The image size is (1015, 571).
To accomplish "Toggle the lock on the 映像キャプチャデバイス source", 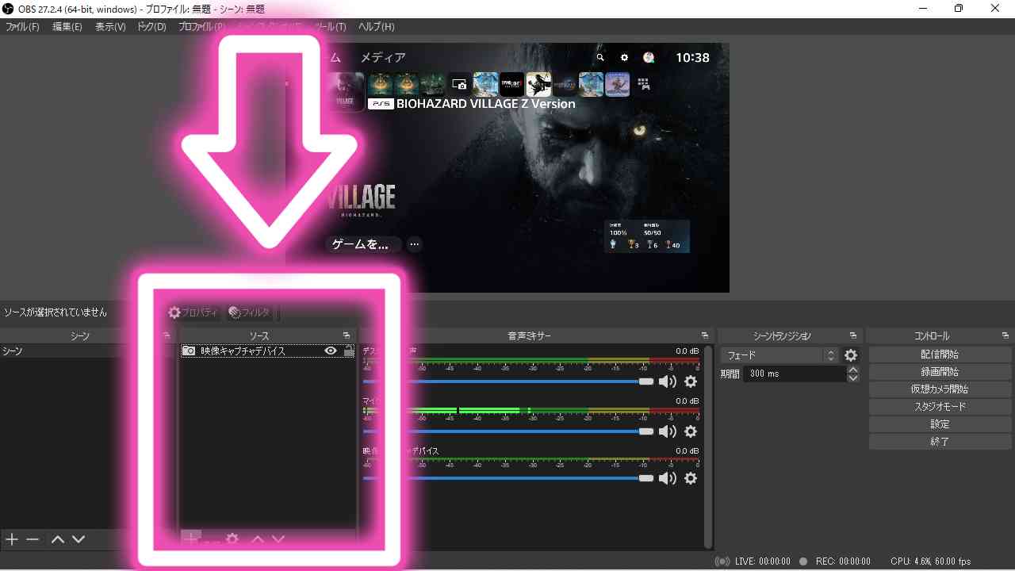I will pos(349,351).
